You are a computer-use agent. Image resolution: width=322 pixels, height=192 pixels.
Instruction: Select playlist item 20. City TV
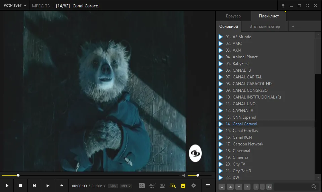(x=265, y=164)
